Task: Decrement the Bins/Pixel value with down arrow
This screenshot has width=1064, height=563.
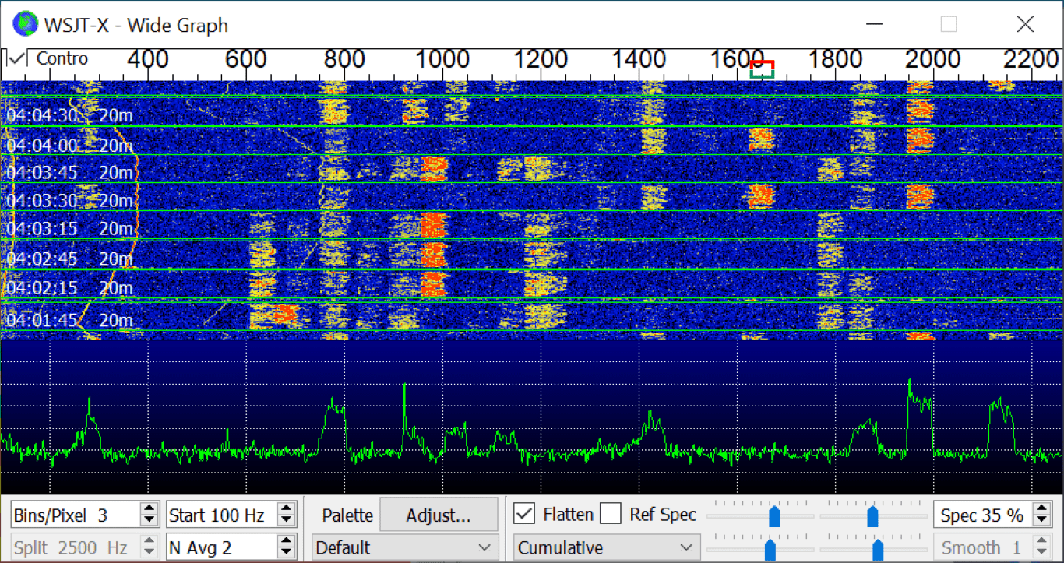Action: [x=148, y=520]
